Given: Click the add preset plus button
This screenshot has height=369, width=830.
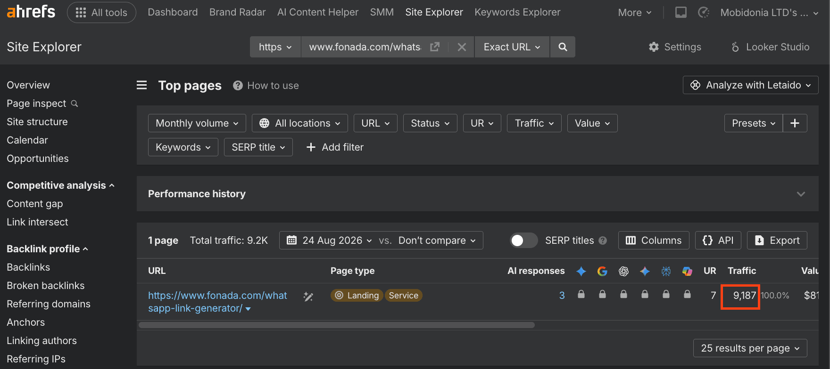Looking at the screenshot, I should (795, 123).
